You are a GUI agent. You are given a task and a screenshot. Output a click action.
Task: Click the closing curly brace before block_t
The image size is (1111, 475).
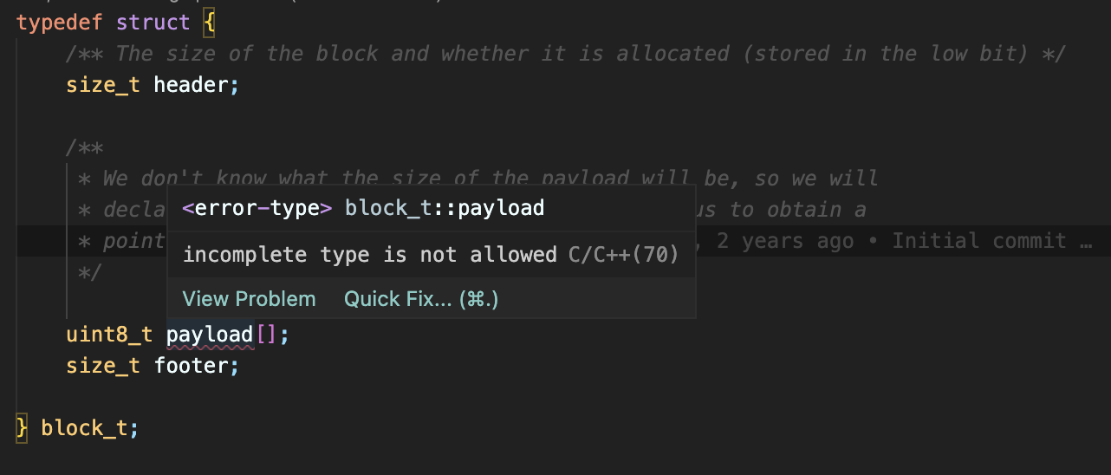(x=23, y=428)
